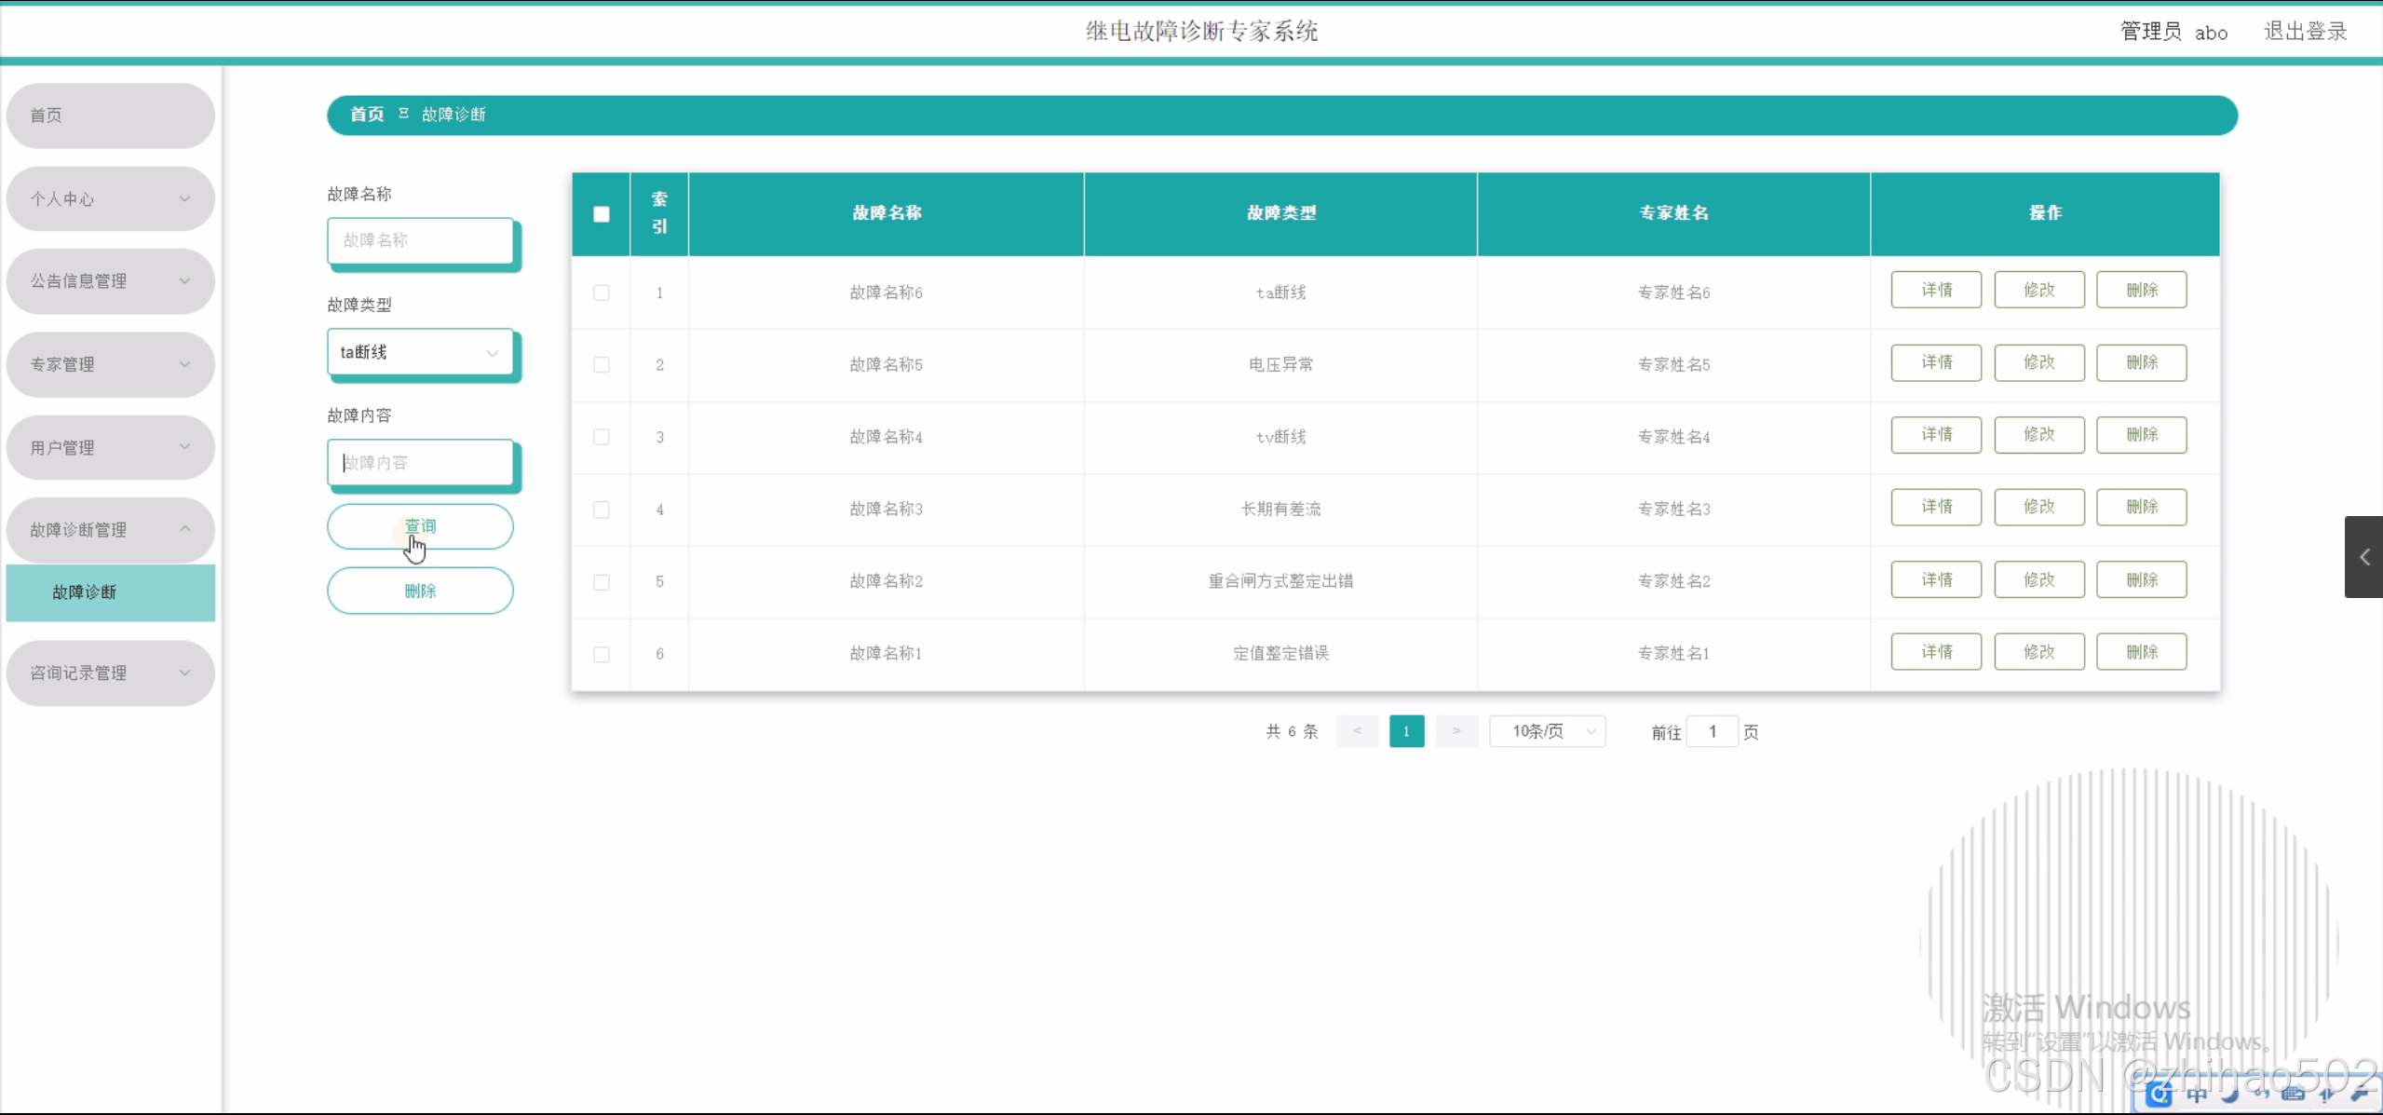This screenshot has width=2383, height=1115.
Task: Open the 10条/页 page size dropdown
Action: pos(1547,731)
